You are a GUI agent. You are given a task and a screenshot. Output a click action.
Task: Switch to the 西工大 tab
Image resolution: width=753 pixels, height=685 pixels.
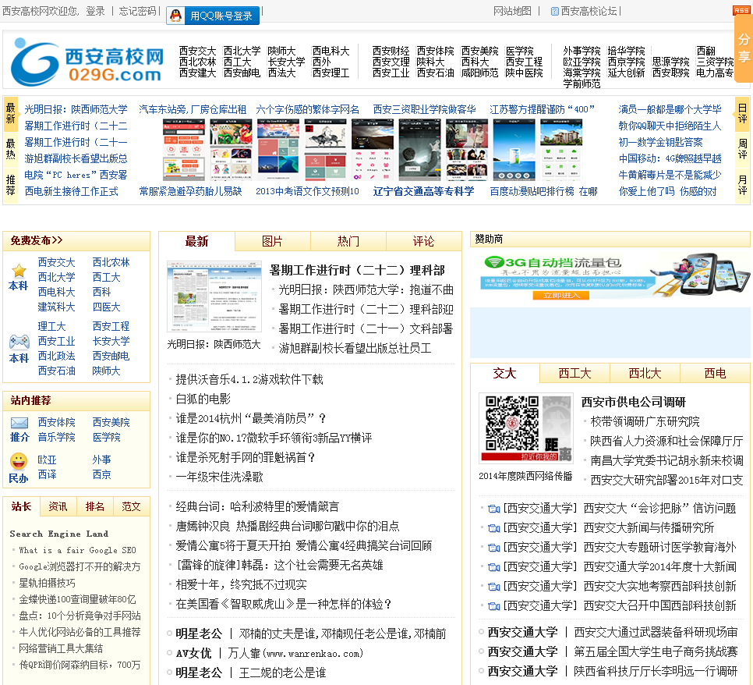pyautogui.click(x=574, y=373)
